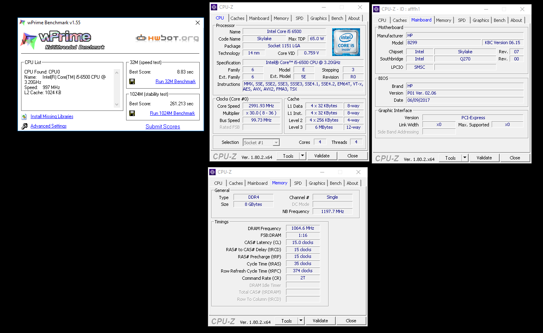Click Tools button in CPU-Z Memory window
The image size is (543, 333).
click(x=286, y=321)
